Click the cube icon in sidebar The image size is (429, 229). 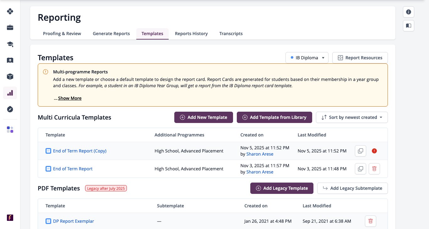[10, 77]
